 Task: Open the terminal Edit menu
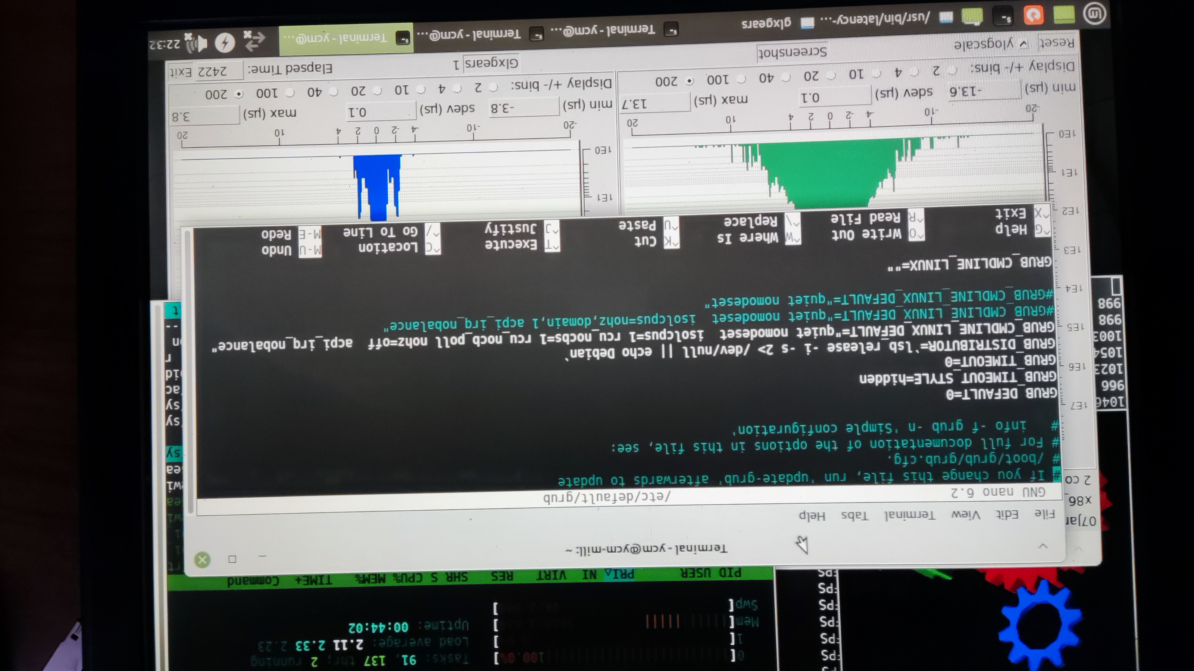click(1007, 514)
